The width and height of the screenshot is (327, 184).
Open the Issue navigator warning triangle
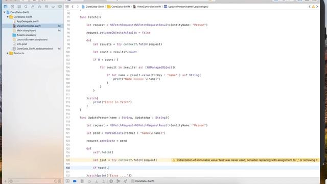(33, 7)
